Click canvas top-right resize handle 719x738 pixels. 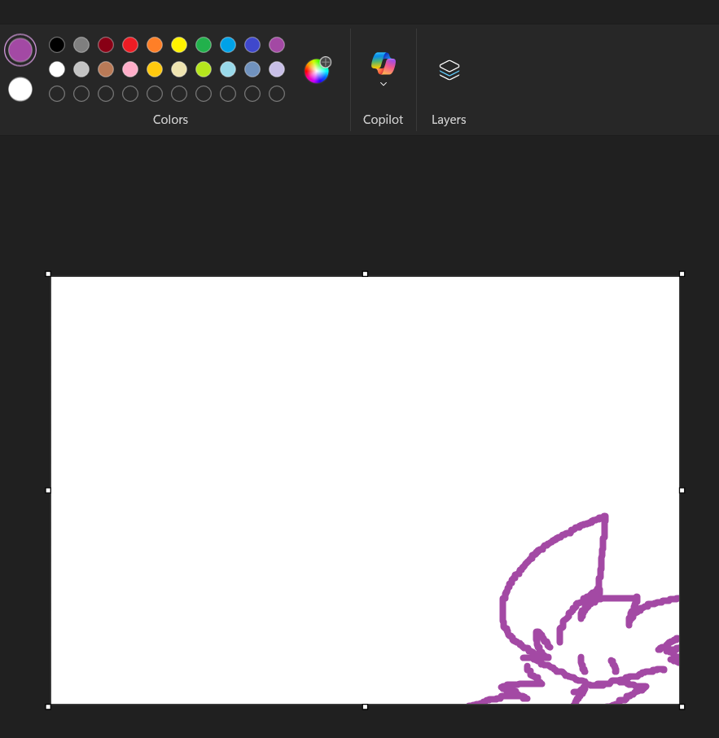point(682,274)
